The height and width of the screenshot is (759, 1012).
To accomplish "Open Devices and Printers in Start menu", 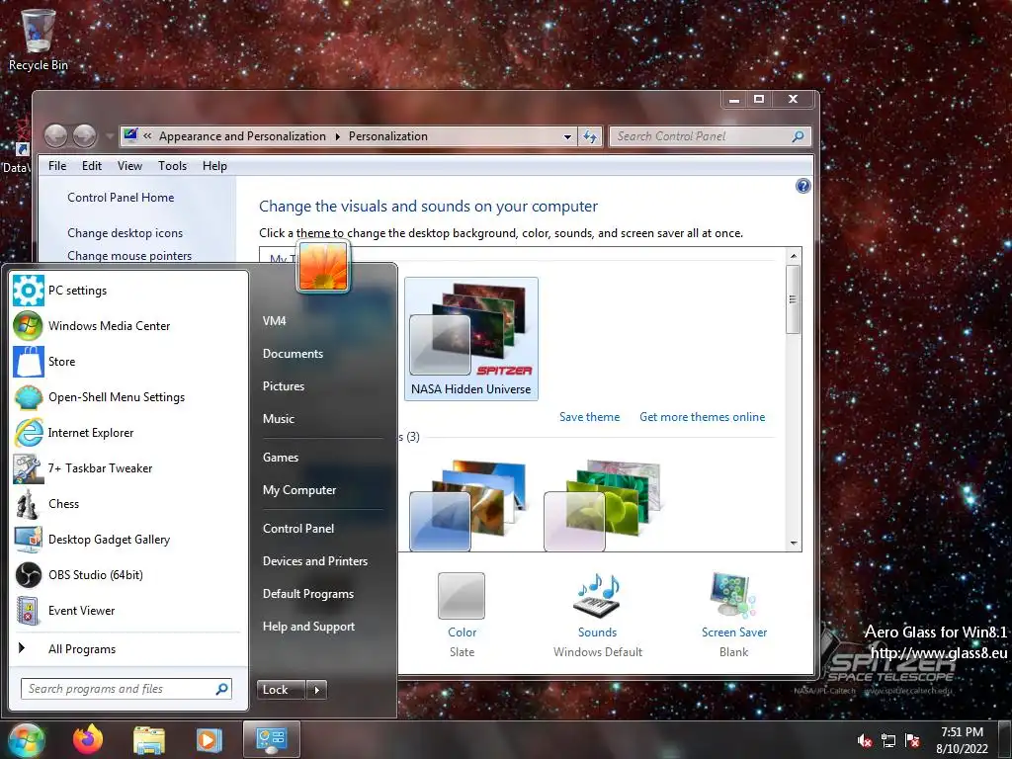I will pos(315,561).
